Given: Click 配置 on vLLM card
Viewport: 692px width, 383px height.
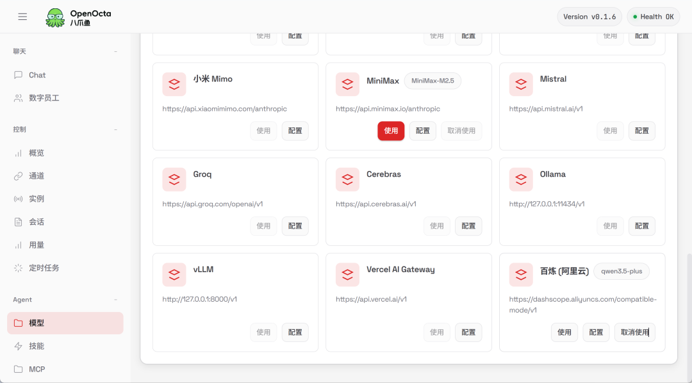Looking at the screenshot, I should click(295, 332).
